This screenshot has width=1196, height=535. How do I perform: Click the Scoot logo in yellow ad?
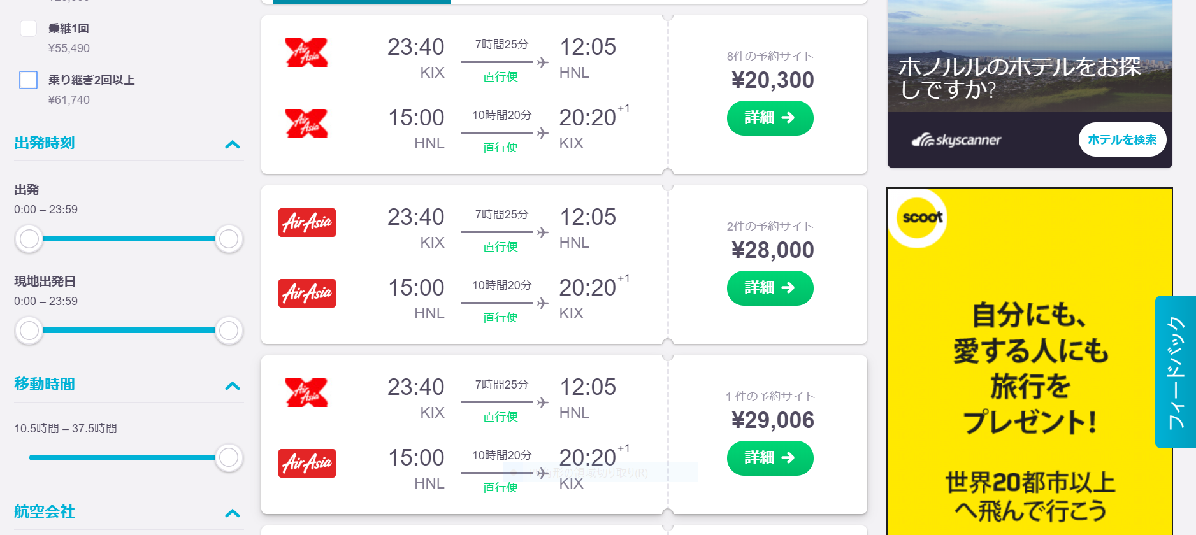pyautogui.click(x=918, y=218)
